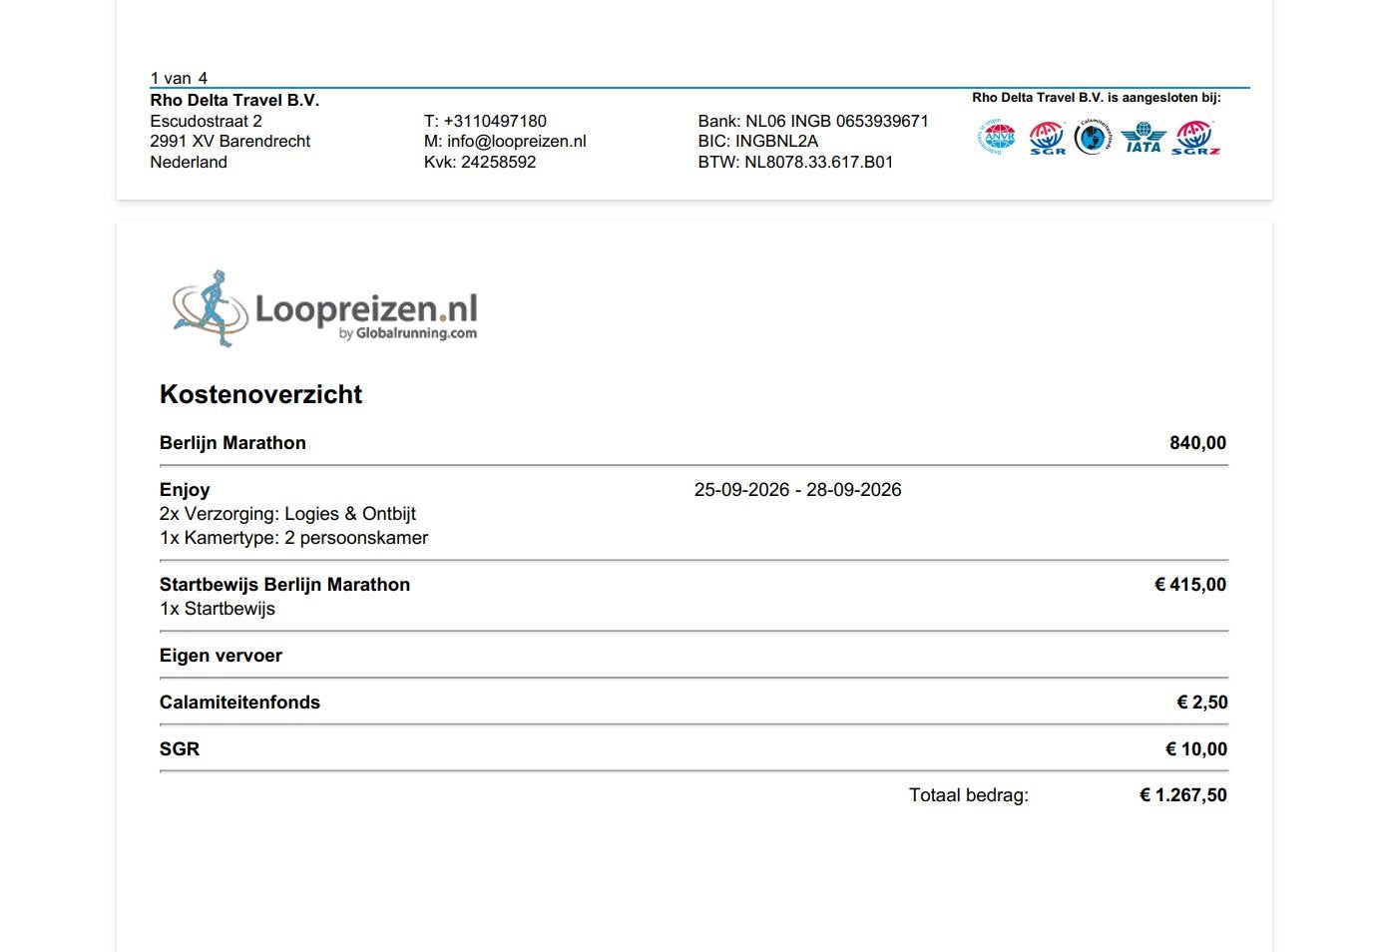The height and width of the screenshot is (952, 1375).
Task: Click the IATA winged logo
Action: coord(1143,138)
